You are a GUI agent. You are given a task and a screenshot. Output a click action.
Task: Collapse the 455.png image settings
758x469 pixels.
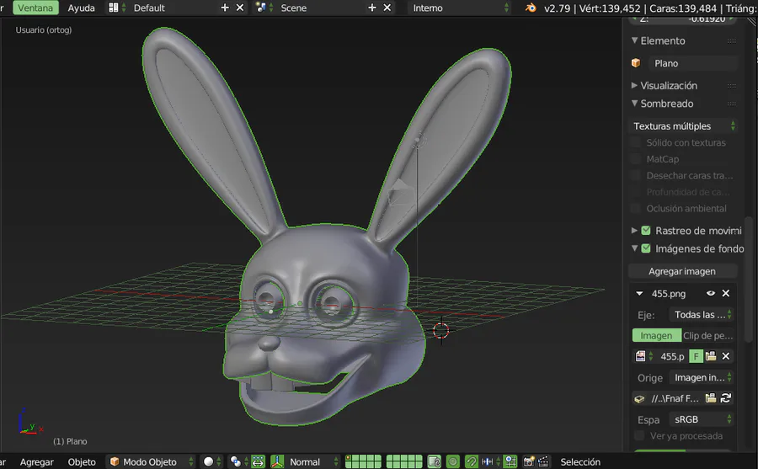639,294
